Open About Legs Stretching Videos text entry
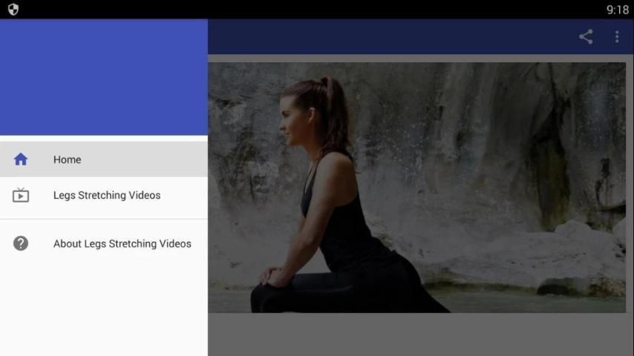This screenshot has height=356, width=634. (x=122, y=243)
